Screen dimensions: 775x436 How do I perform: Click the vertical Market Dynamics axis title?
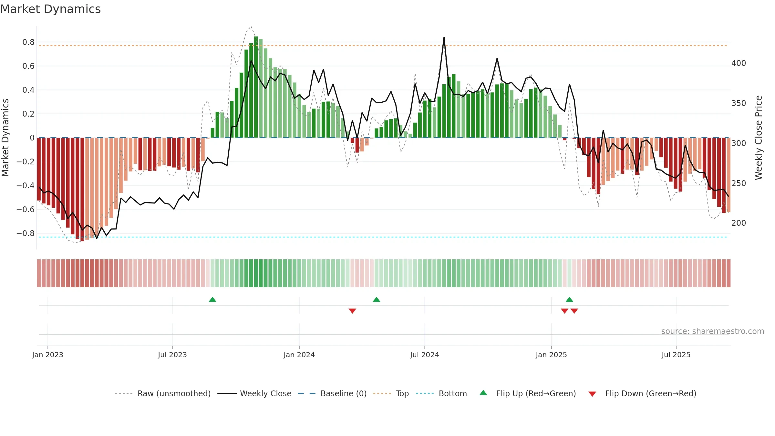point(5,138)
